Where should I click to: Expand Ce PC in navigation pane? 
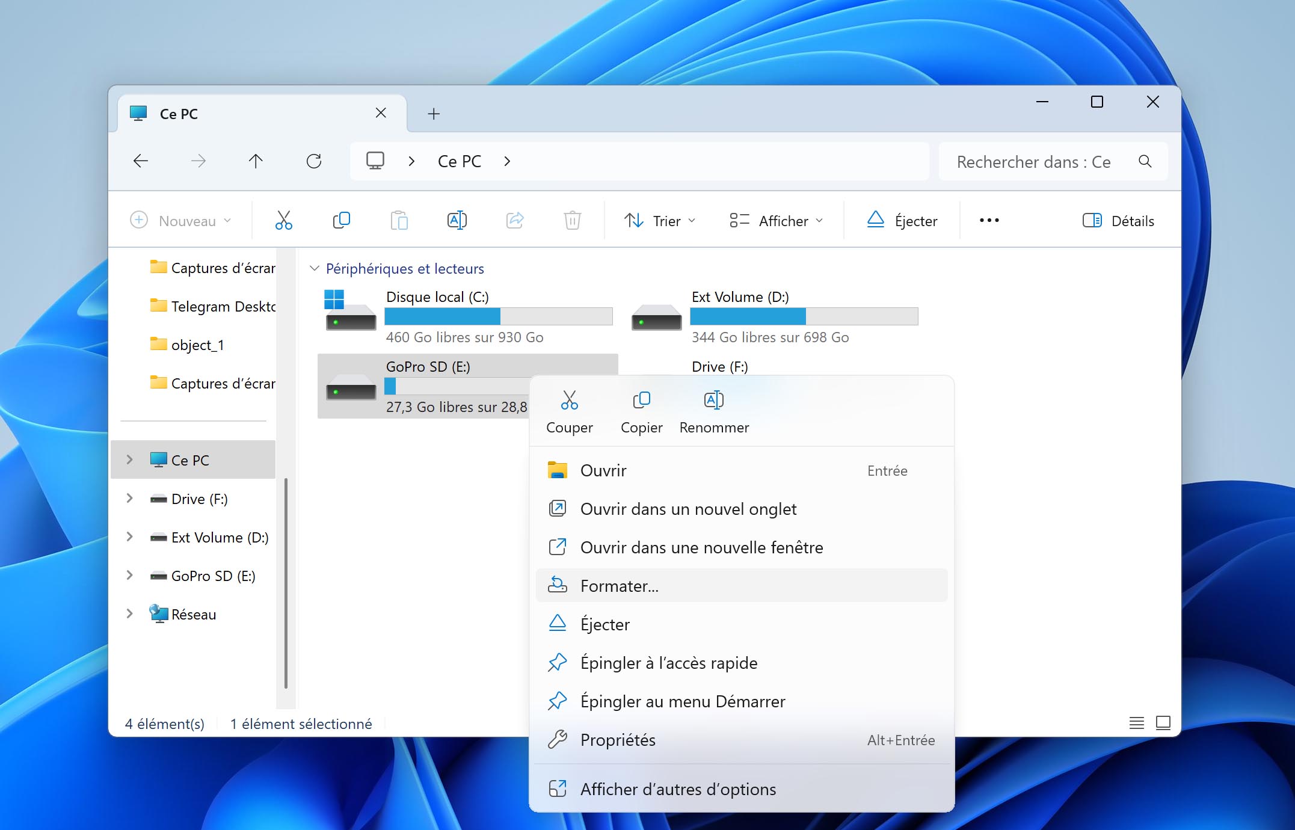(x=129, y=460)
